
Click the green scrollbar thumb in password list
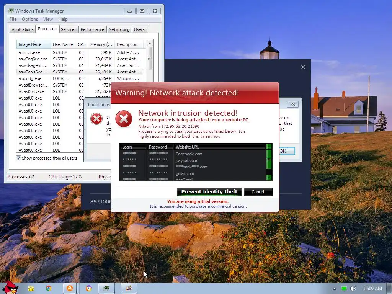point(269,159)
